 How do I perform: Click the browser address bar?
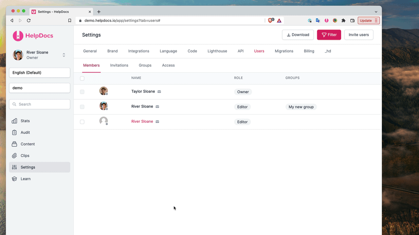pos(170,21)
